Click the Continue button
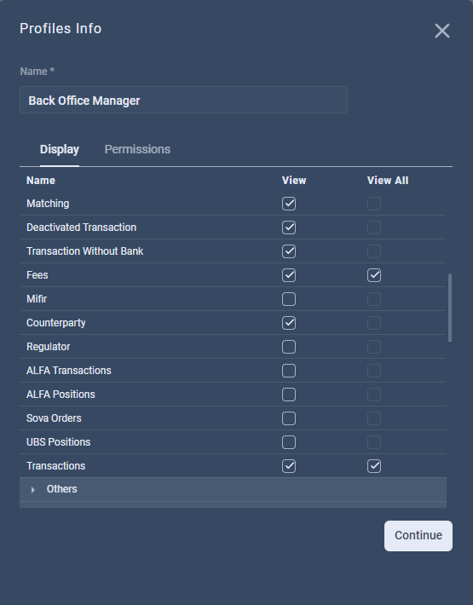 click(x=418, y=536)
